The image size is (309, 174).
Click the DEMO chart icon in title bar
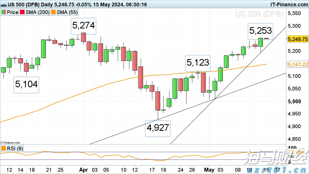click(x=4, y=5)
